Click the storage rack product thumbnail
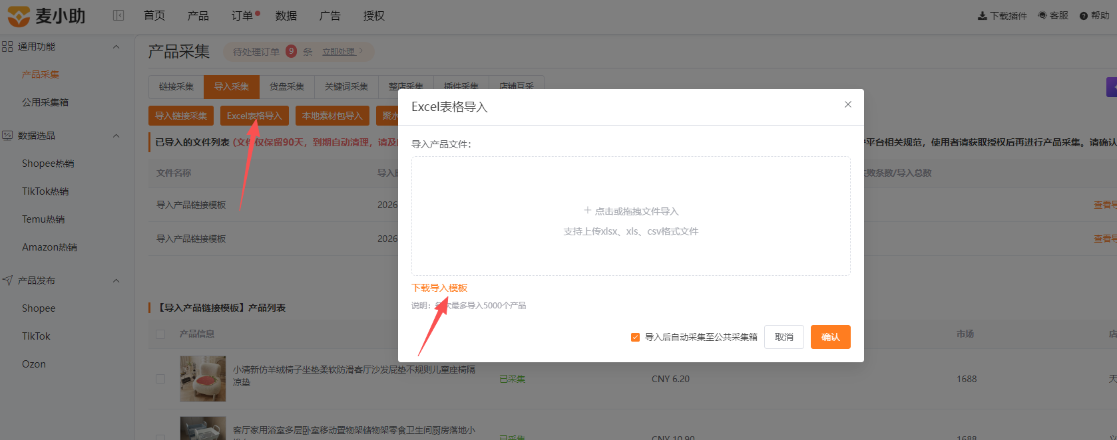This screenshot has height=440, width=1117. click(x=203, y=428)
